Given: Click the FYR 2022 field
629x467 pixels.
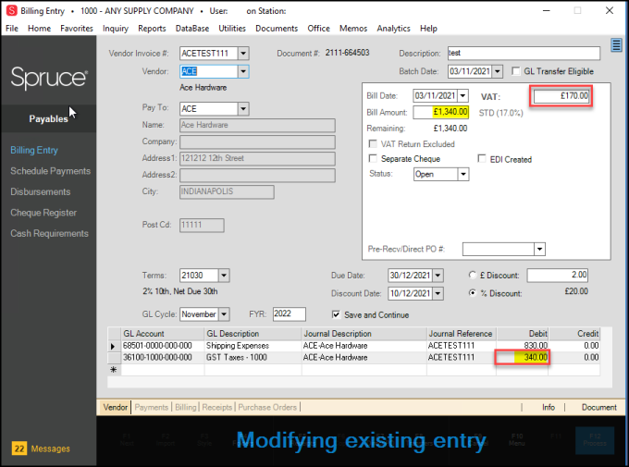Looking at the screenshot, I should click(289, 313).
